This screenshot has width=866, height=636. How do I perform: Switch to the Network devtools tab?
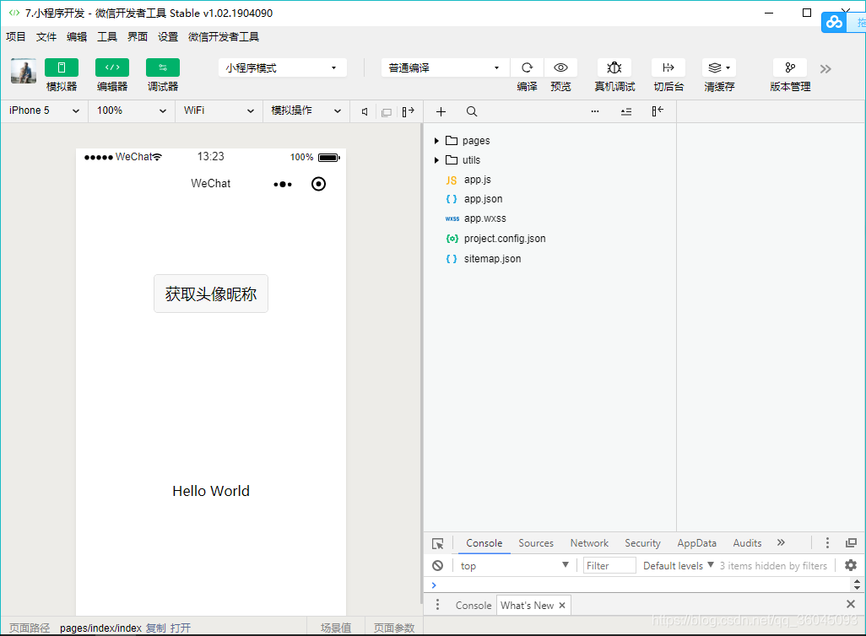pyautogui.click(x=589, y=543)
